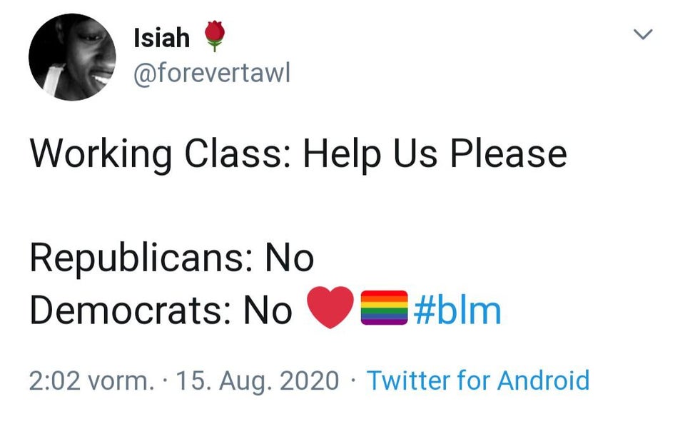Click the rainbow flag emoji
This screenshot has width=685, height=424.
click(384, 308)
